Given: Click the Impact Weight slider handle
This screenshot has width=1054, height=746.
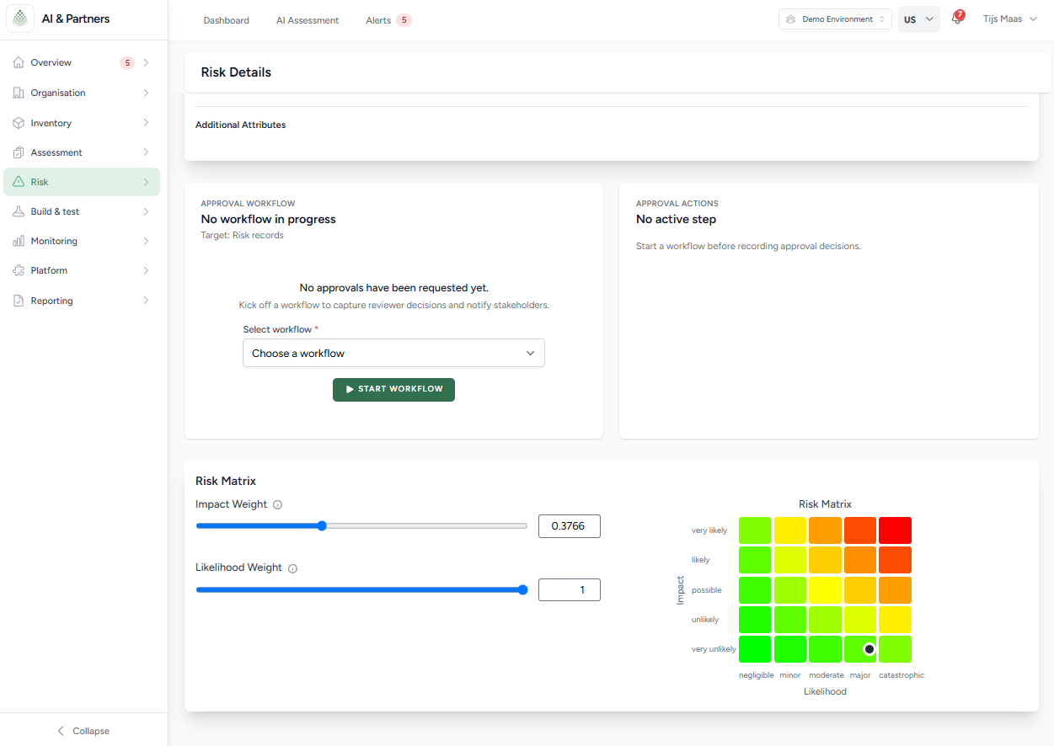Looking at the screenshot, I should pos(321,525).
